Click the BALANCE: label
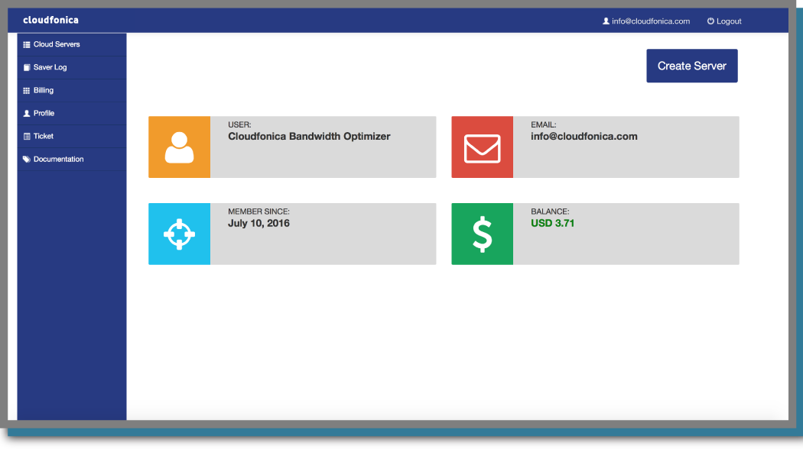This screenshot has height=449, width=803. pyautogui.click(x=550, y=212)
